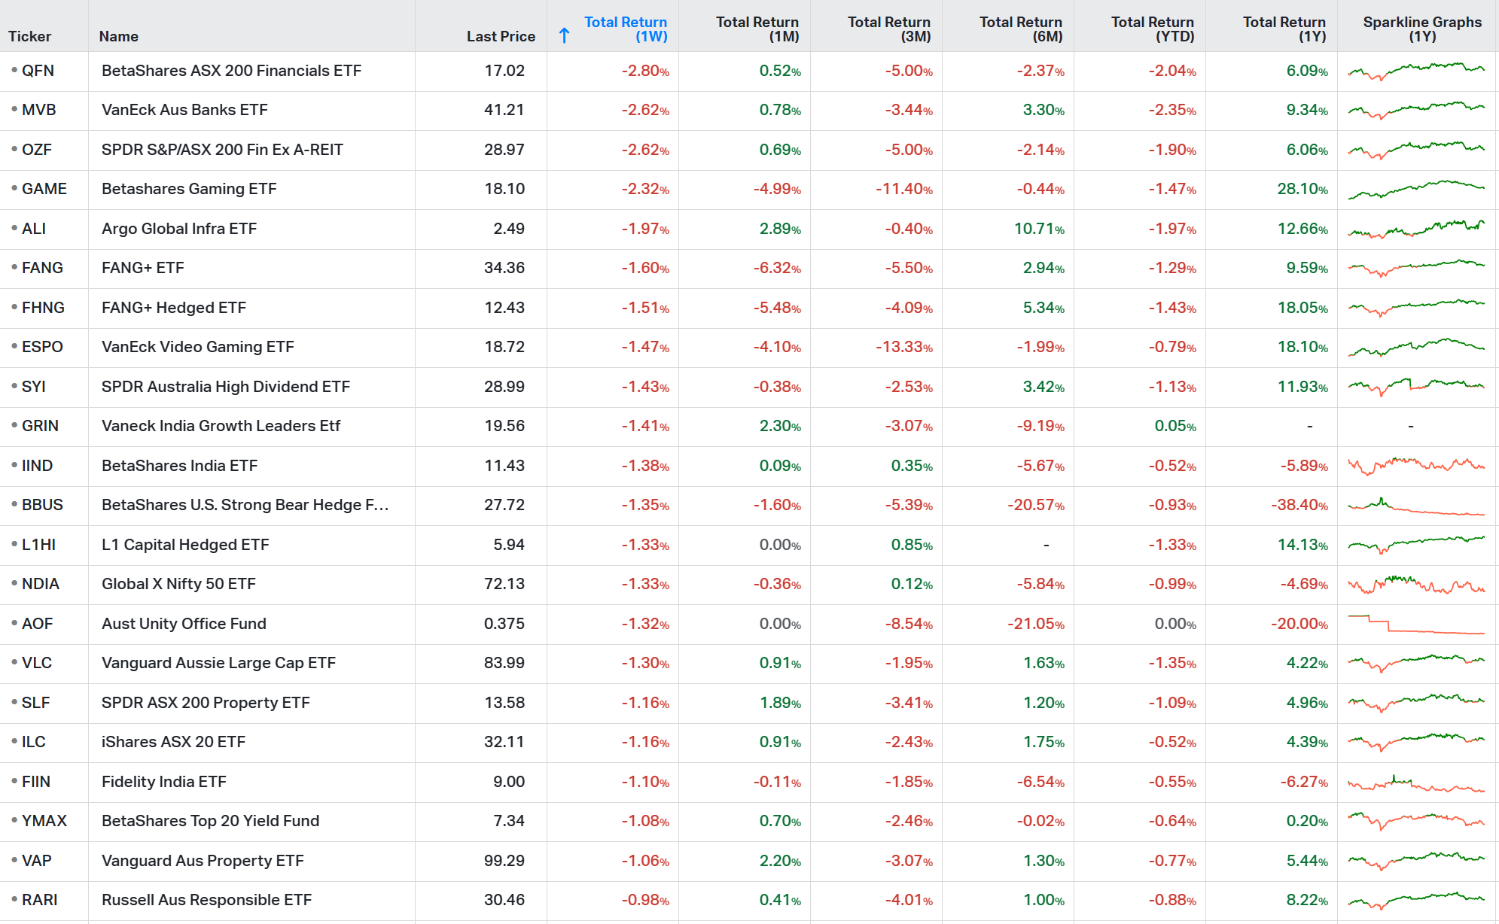Open the VanEck Aus Banks ETF name link

tap(184, 110)
